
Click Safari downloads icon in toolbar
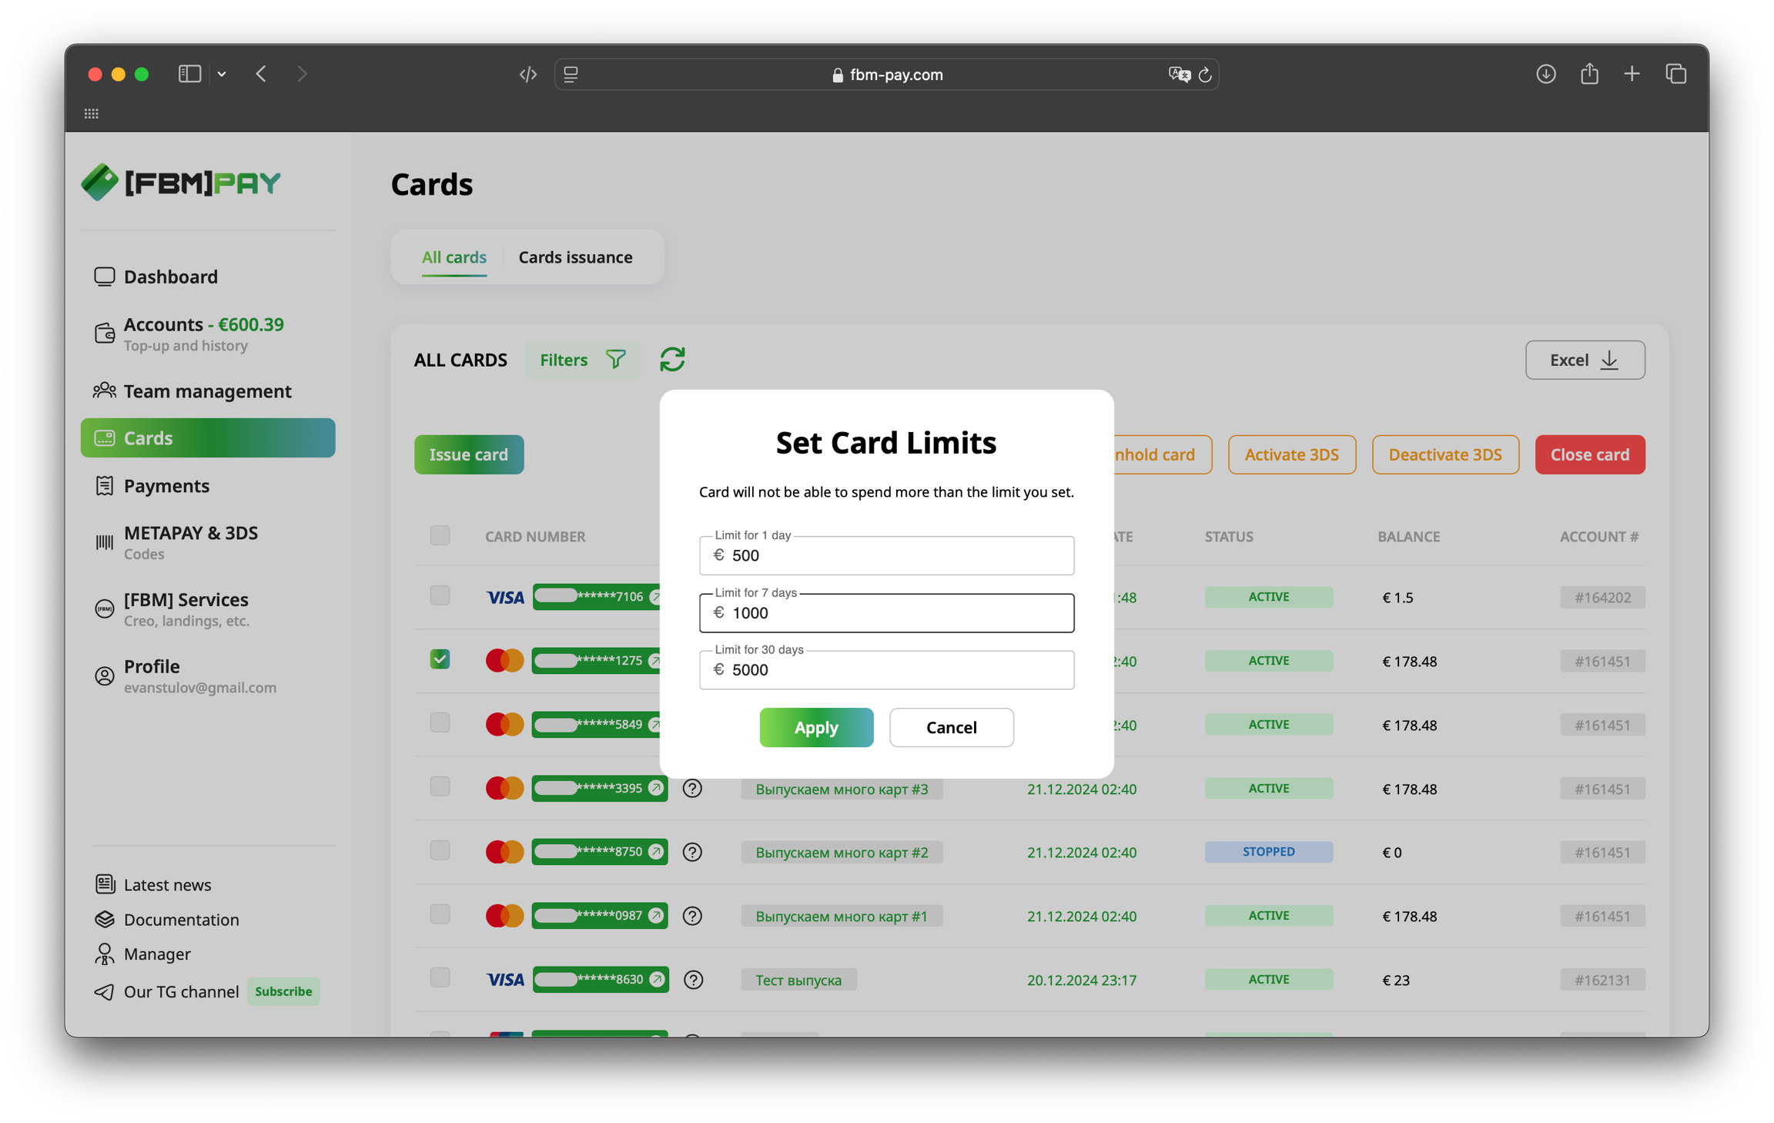[1545, 74]
